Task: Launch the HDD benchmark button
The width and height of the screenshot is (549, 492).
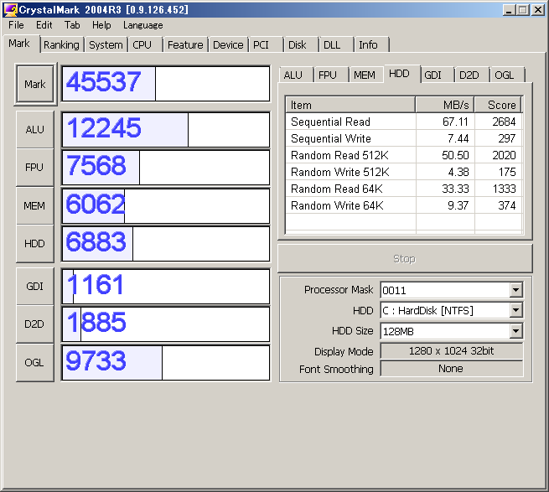Action: [34, 244]
